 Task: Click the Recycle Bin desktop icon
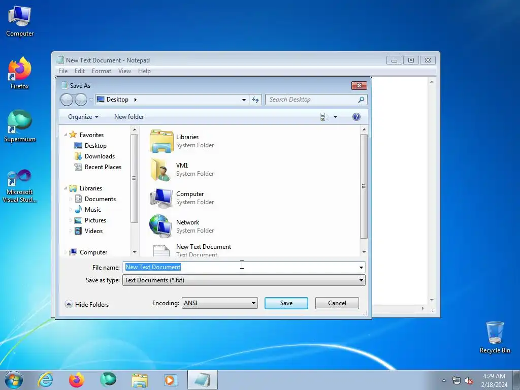pos(495,333)
